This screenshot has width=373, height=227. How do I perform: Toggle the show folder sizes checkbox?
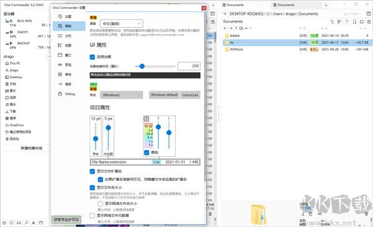[92, 187]
